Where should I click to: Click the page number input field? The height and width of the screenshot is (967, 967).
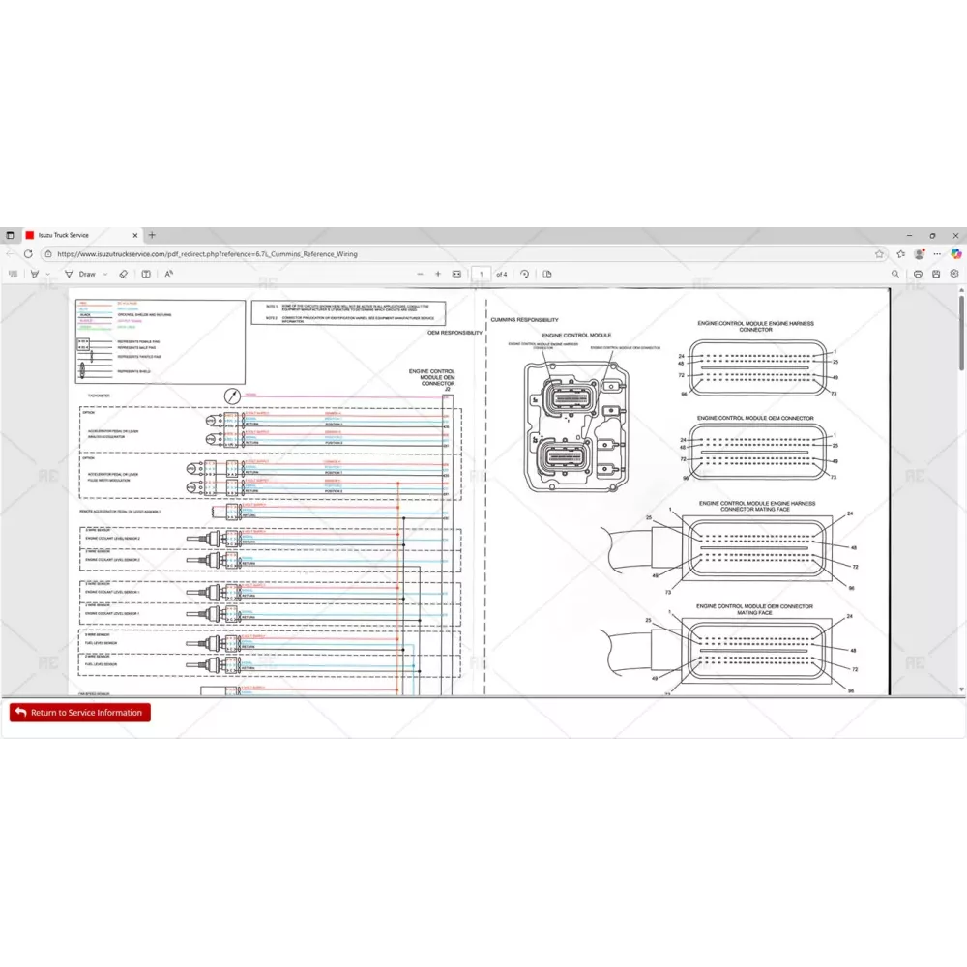point(481,274)
